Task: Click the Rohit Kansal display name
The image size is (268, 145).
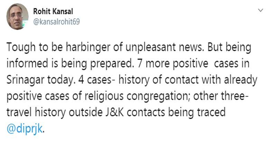Action: (x=53, y=11)
